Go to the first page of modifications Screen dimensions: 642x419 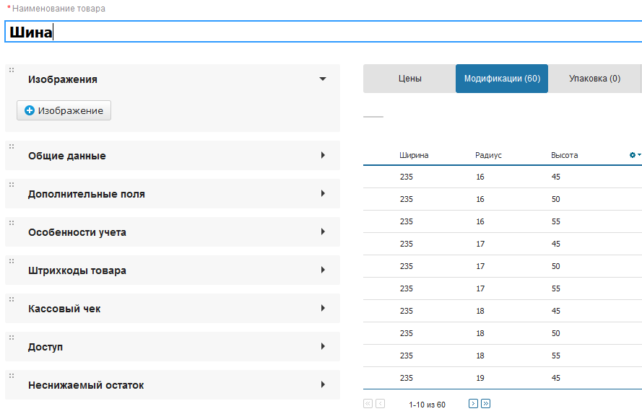point(368,404)
